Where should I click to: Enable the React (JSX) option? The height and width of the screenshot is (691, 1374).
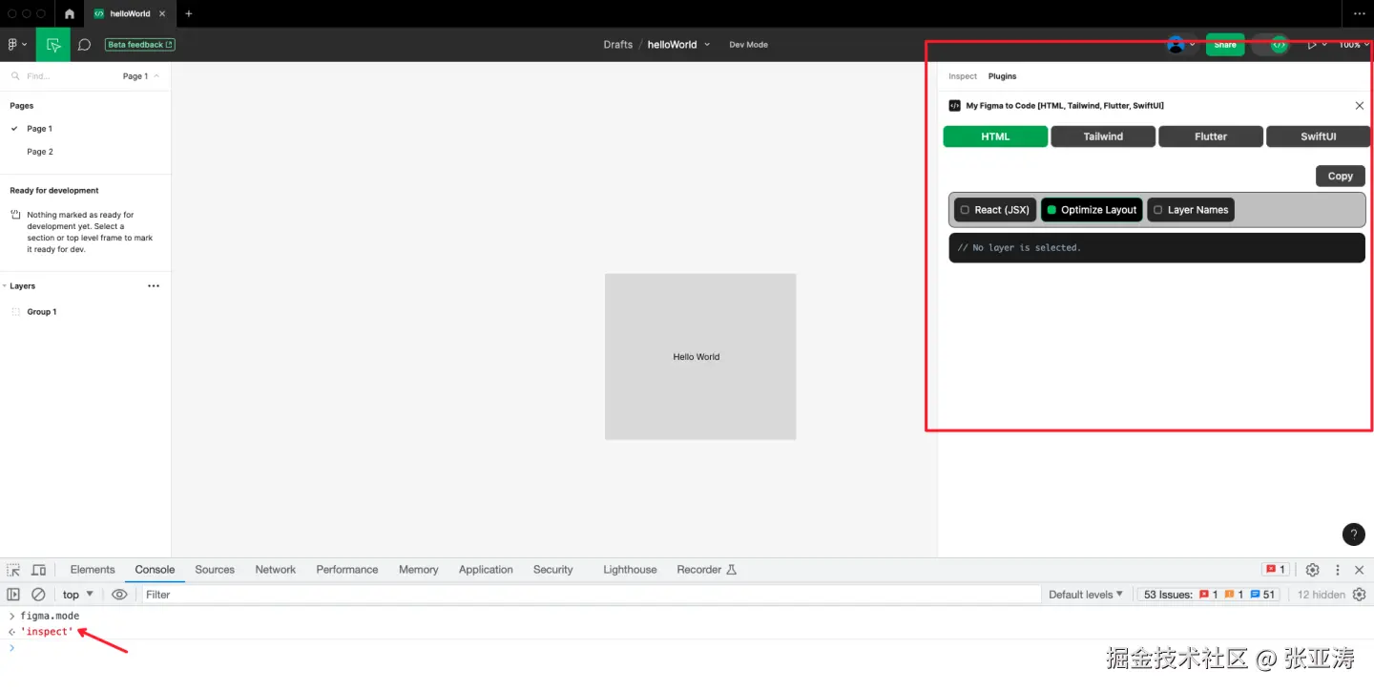click(x=995, y=210)
